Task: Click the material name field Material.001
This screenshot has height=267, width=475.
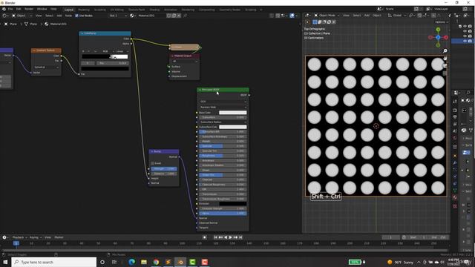Action: (x=151, y=16)
